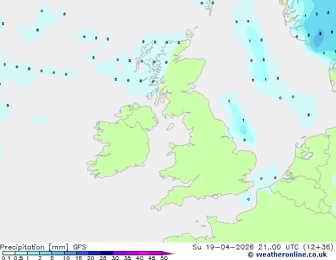
Task: Pick the 25–30 mm navy legend swatch
Action: [107, 253]
